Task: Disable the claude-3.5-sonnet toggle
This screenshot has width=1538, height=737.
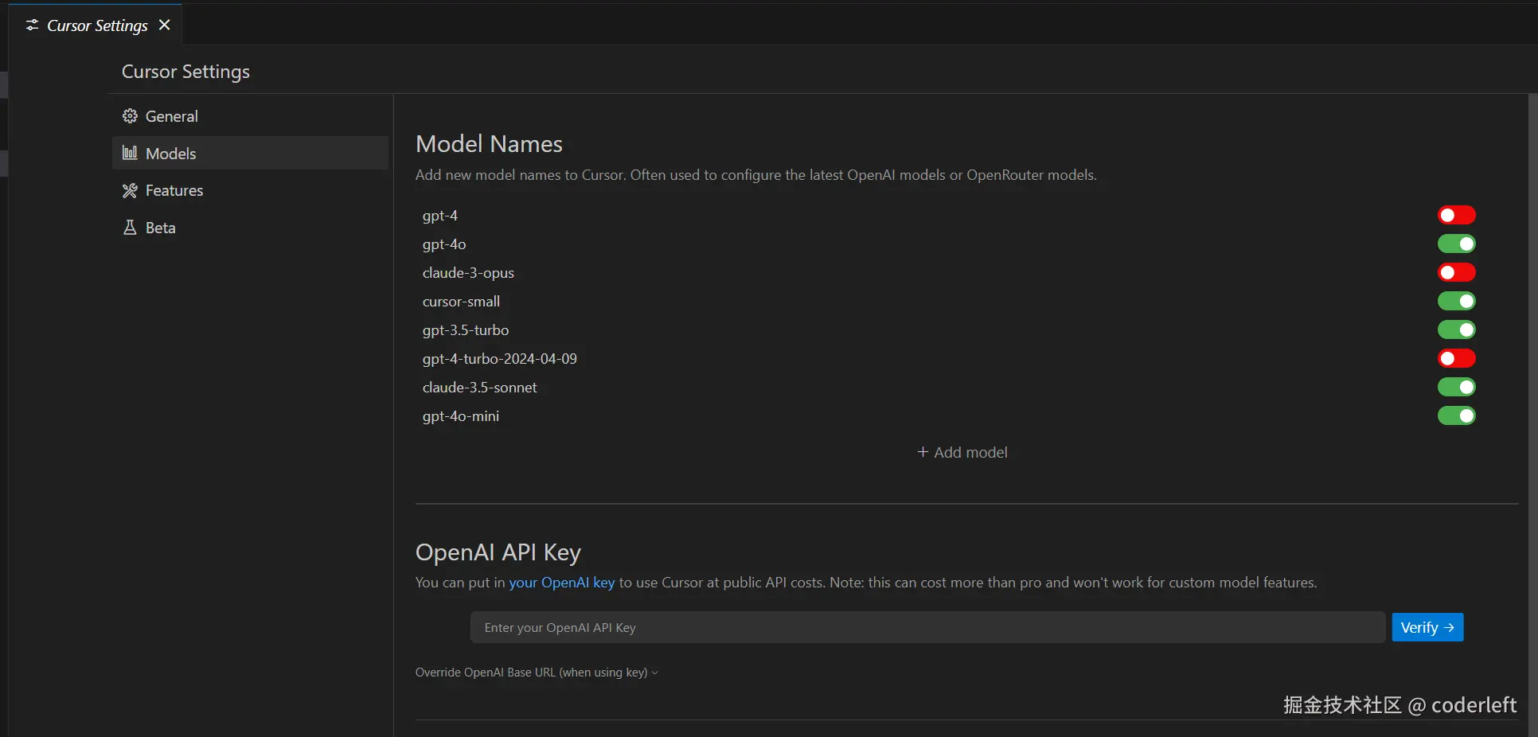Action: [x=1456, y=388]
